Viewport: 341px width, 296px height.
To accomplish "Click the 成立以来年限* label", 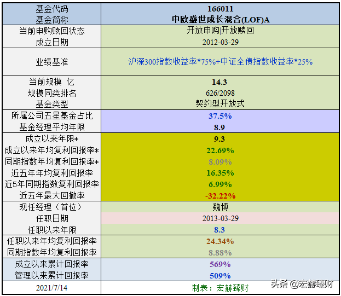I will (52, 138).
